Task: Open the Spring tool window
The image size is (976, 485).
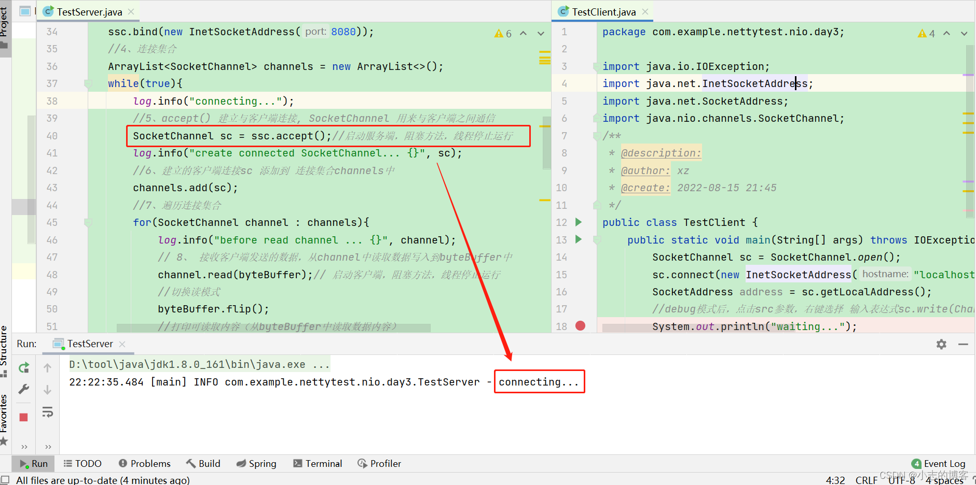Action: [256, 464]
